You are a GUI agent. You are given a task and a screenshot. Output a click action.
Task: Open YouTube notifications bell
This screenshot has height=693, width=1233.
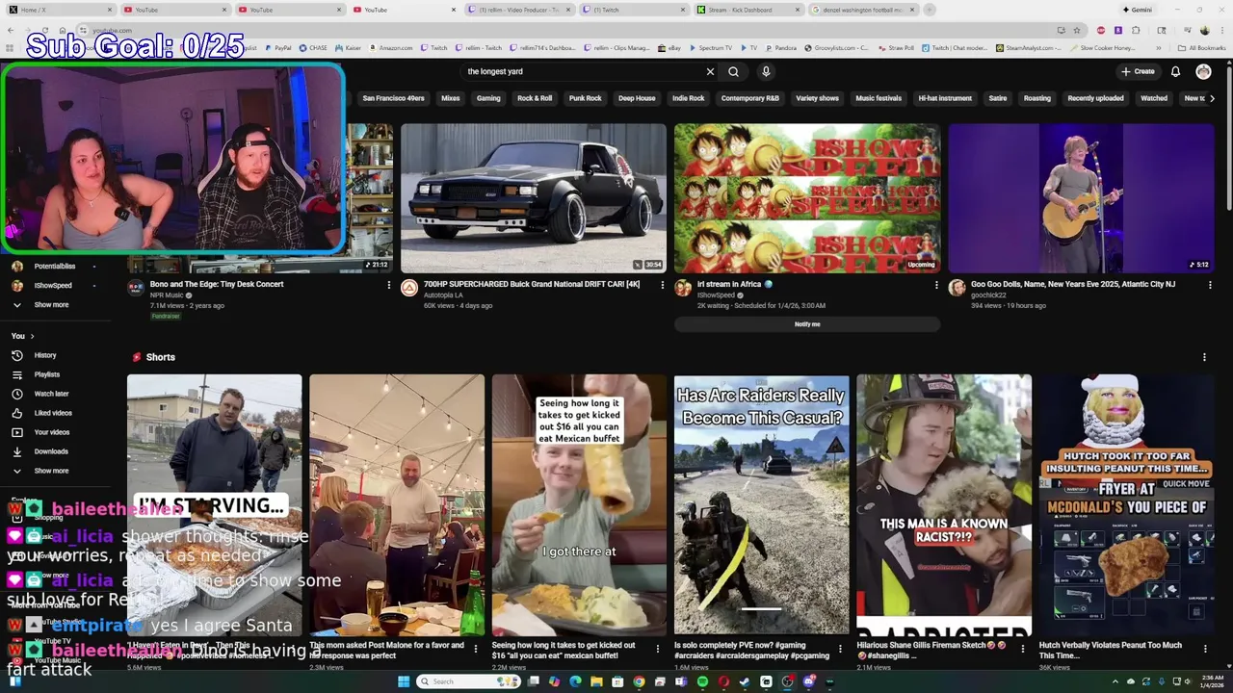[1175, 71]
